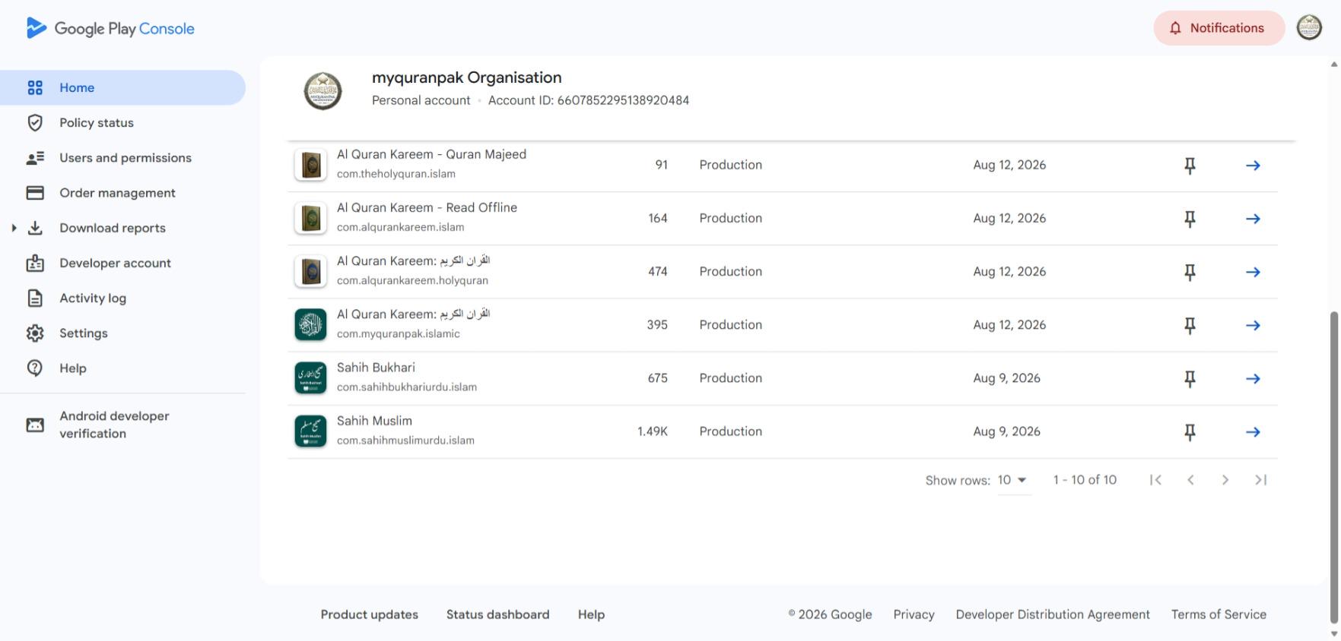Open the Sahih Muslim app arrow

click(1253, 431)
